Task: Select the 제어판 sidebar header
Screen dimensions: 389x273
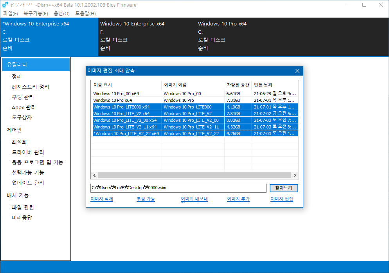Action: [x=14, y=130]
